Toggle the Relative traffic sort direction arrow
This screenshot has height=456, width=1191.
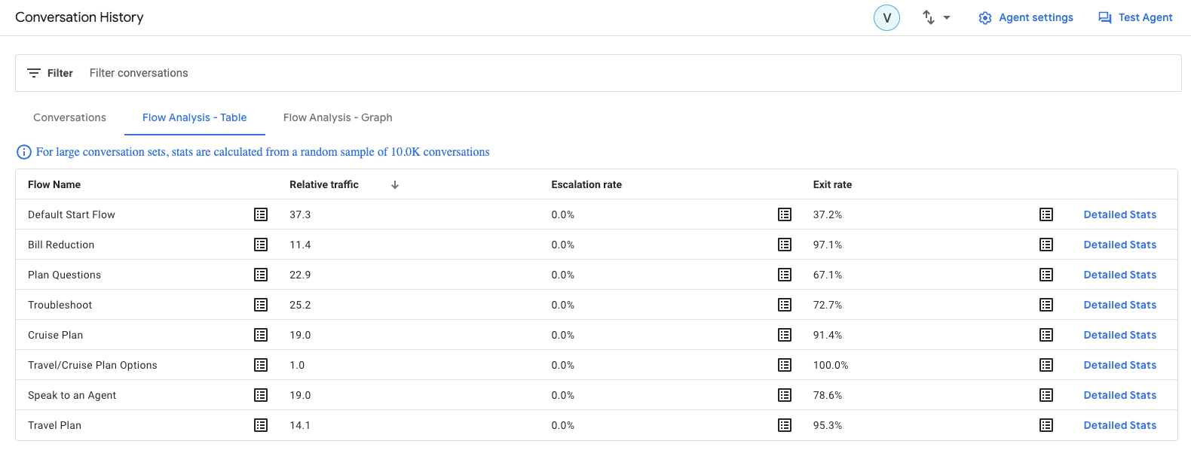(x=395, y=184)
